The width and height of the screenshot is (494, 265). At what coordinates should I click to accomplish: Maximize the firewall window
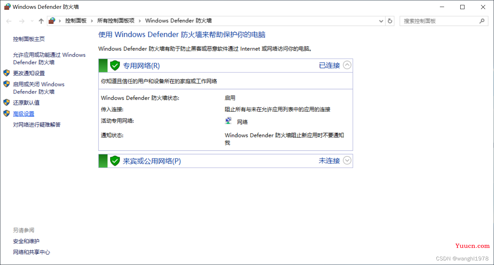(x=462, y=7)
